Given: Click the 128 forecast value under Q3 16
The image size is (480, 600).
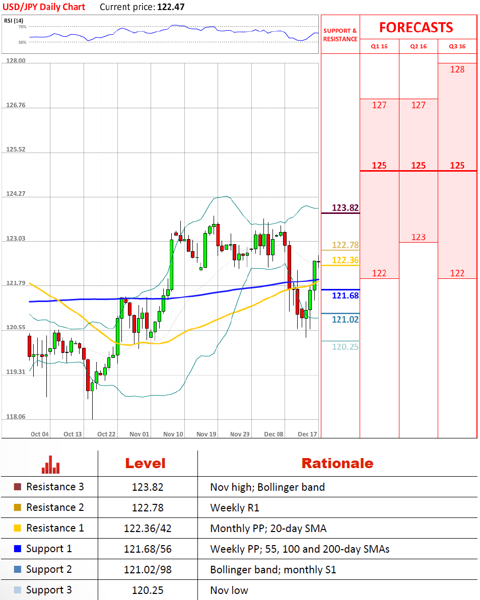Looking at the screenshot, I should 457,69.
